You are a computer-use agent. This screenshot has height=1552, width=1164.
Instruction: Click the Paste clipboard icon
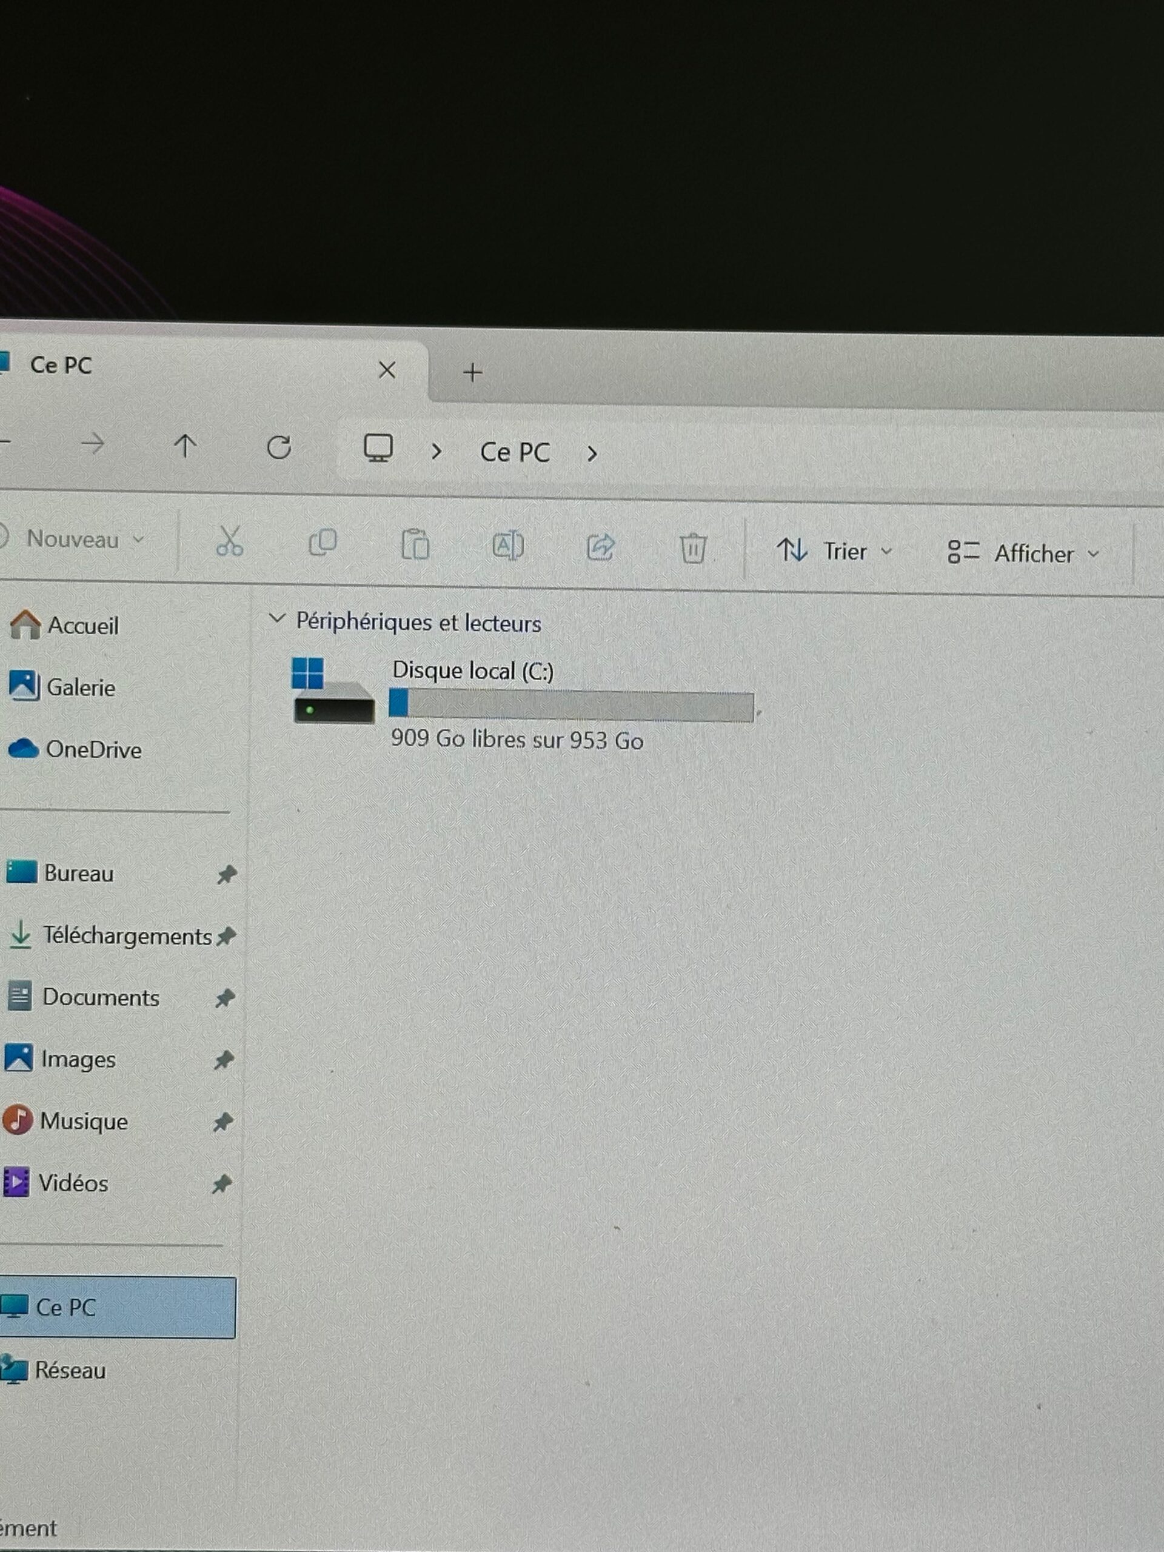(x=415, y=544)
